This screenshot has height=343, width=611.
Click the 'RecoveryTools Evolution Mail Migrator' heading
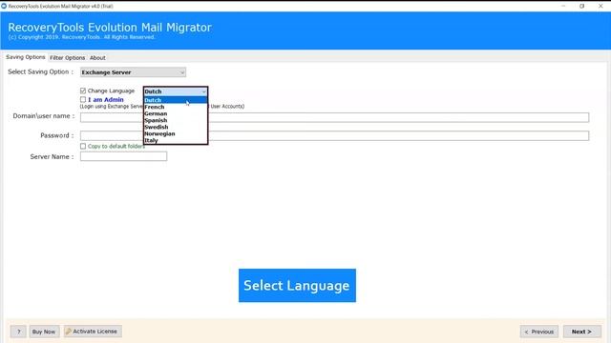110,28
